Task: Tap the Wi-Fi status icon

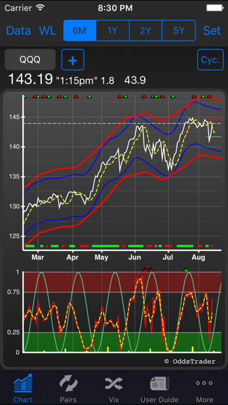Action: pos(41,8)
